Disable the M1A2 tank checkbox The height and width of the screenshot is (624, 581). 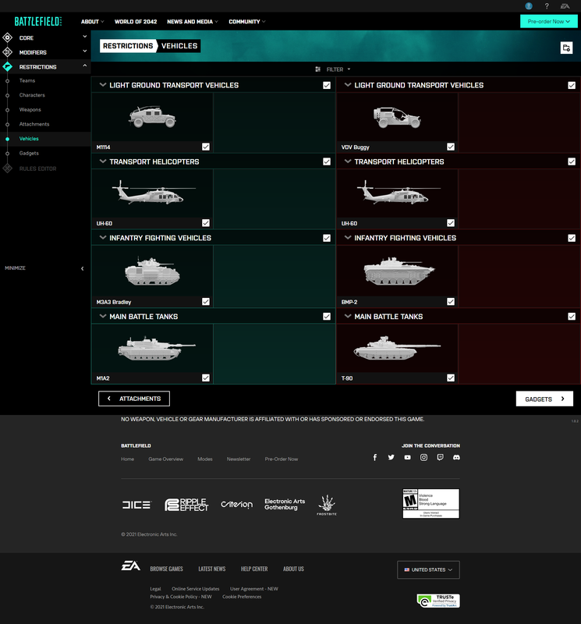click(x=206, y=378)
